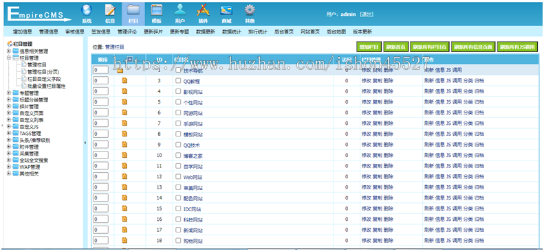
Task: Focus the 顺序 input in the 配色网站 row
Action: (x=100, y=198)
